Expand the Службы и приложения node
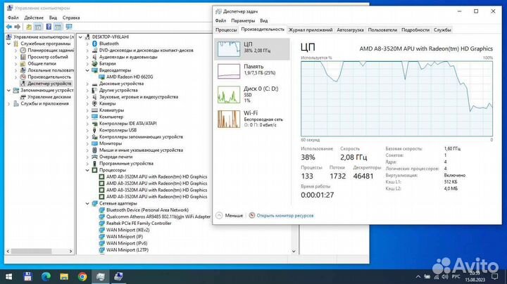The height and width of the screenshot is (284, 507). [8, 103]
